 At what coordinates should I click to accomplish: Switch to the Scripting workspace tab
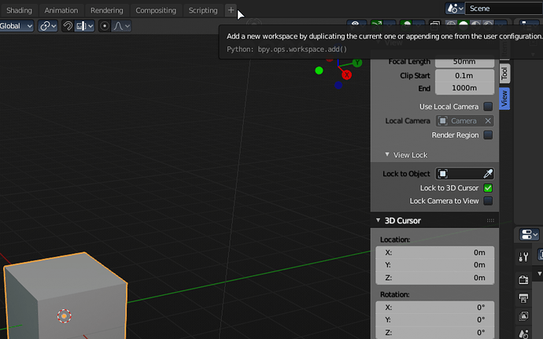[203, 10]
